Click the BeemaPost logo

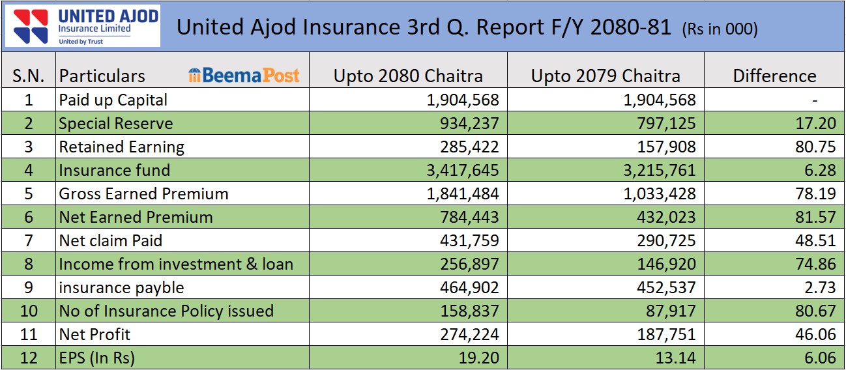pyautogui.click(x=244, y=76)
